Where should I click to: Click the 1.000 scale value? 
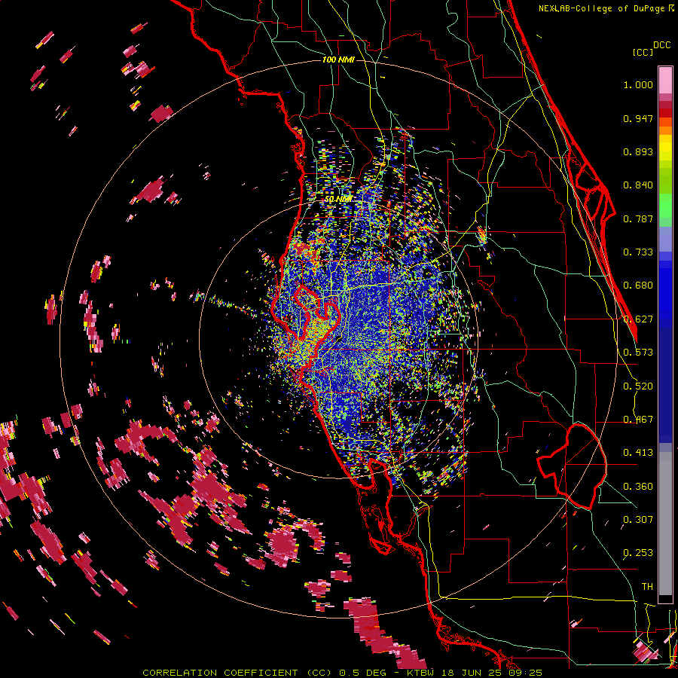(638, 84)
